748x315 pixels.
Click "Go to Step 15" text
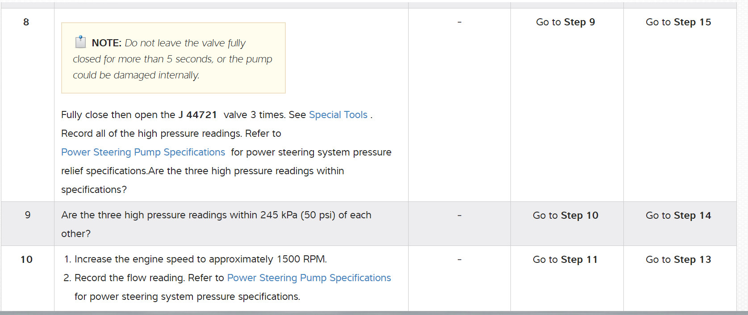pyautogui.click(x=678, y=22)
